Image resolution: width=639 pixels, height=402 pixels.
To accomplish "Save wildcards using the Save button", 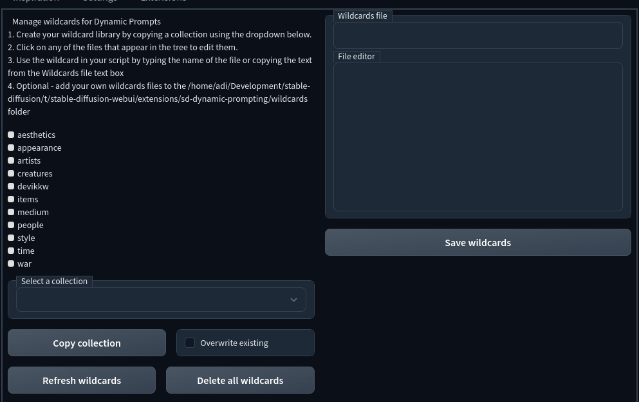I will (x=477, y=242).
